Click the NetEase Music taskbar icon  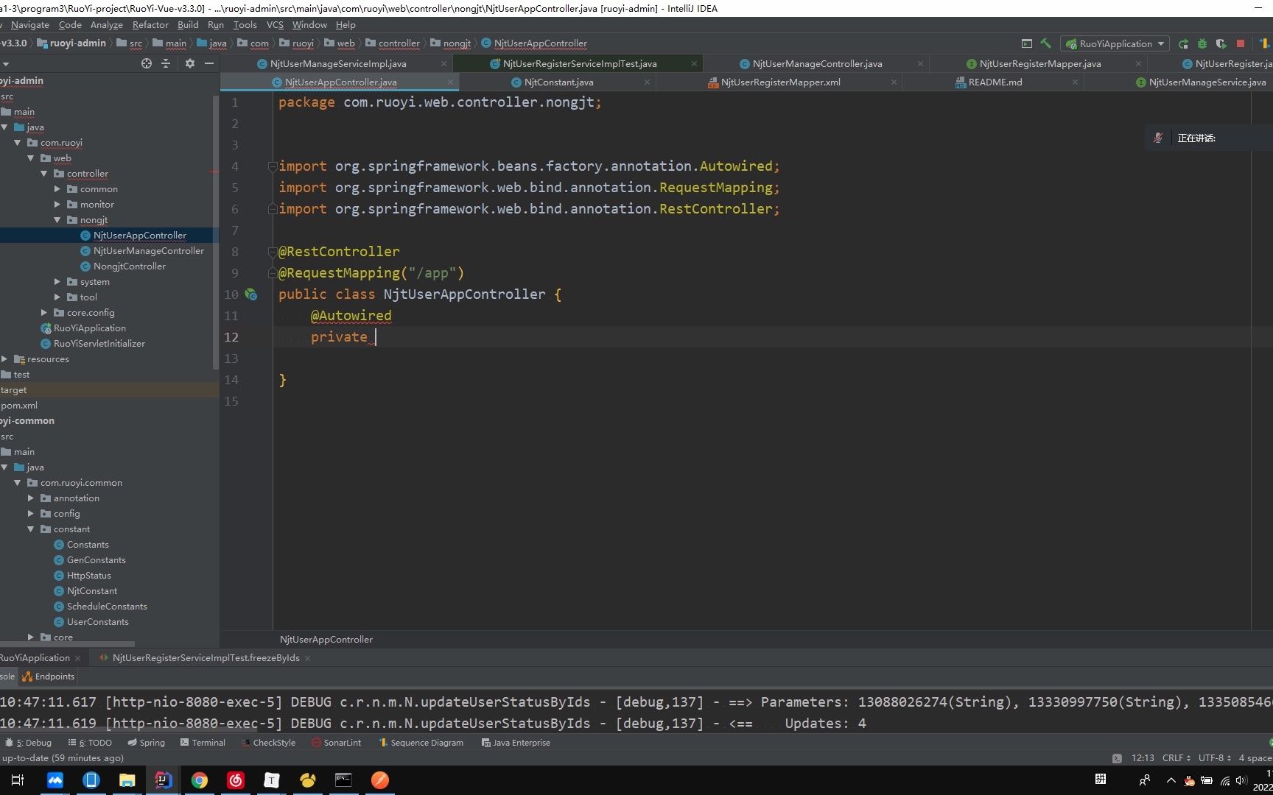[x=235, y=780]
